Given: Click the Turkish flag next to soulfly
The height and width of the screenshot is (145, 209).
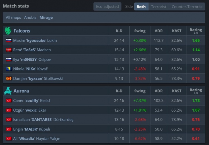Looking at the screenshot, I should click(9, 100).
